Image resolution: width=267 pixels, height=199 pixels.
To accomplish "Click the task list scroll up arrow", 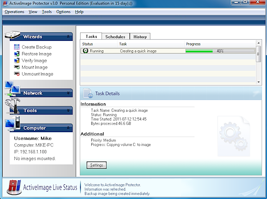I will tap(259, 43).
